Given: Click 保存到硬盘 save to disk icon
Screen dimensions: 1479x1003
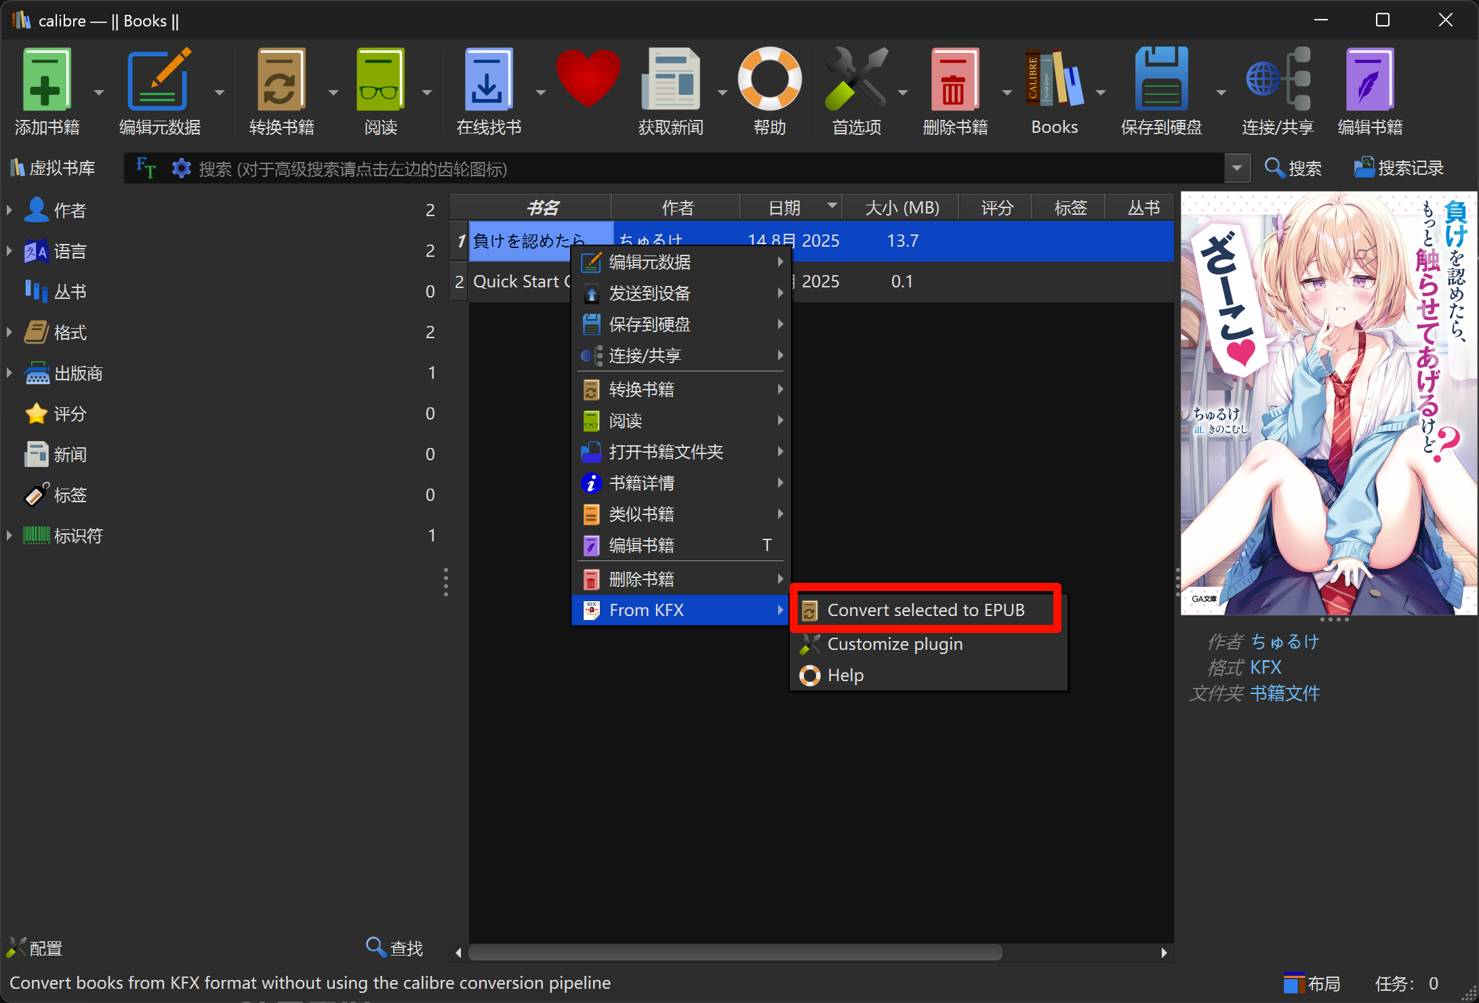Looking at the screenshot, I should click(x=1161, y=80).
